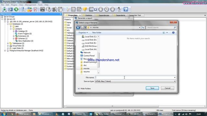
Task: Open the Help menu
Action: pyautogui.click(x=46, y=5)
